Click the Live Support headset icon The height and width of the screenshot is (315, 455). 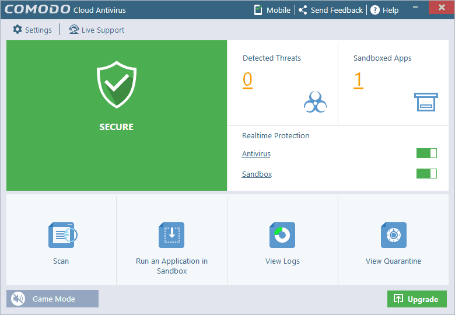click(73, 30)
